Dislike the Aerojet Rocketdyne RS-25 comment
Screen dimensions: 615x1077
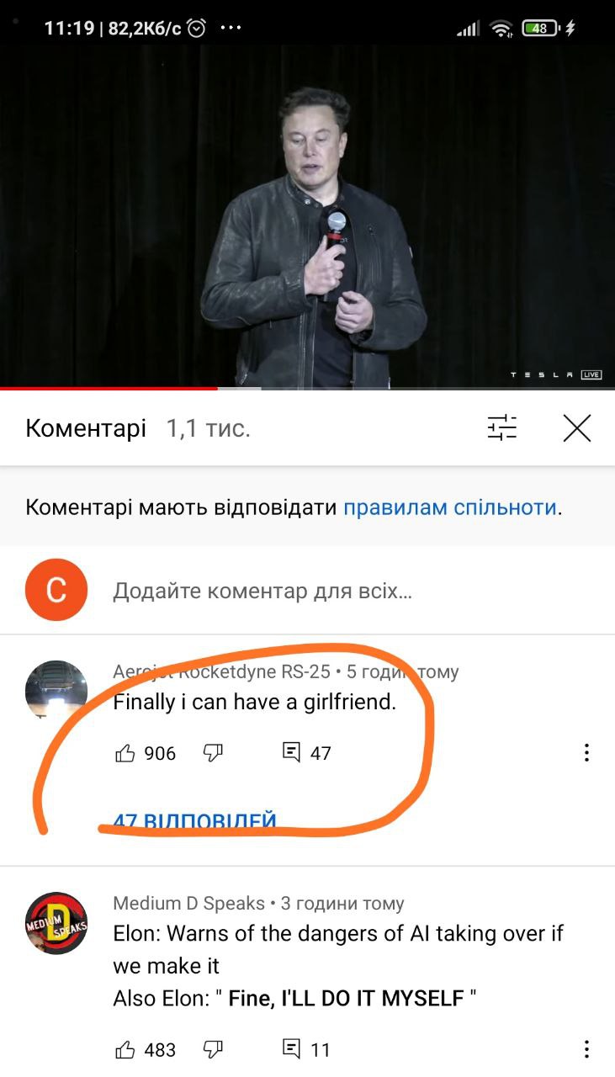pos(213,753)
